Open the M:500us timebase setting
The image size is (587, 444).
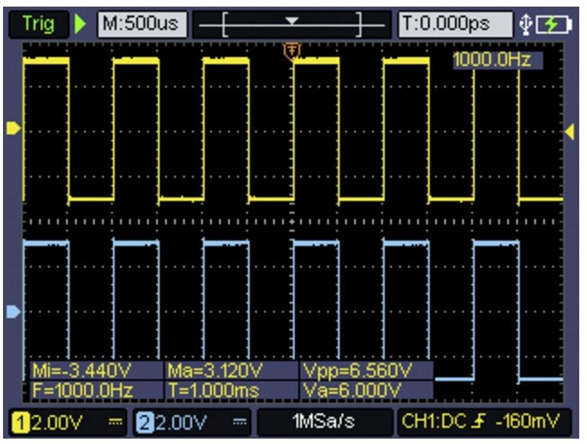142,25
